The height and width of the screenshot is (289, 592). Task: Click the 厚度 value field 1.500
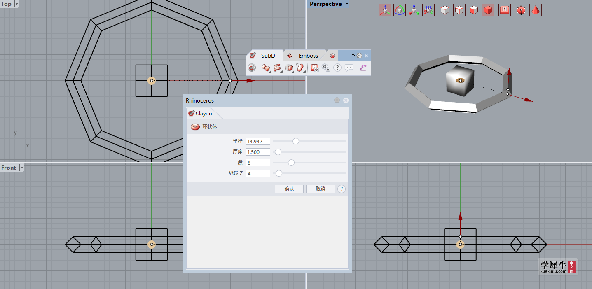(x=258, y=152)
